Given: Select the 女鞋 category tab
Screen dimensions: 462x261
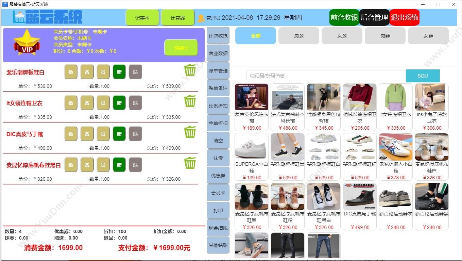Looking at the screenshot, I should [x=428, y=36].
